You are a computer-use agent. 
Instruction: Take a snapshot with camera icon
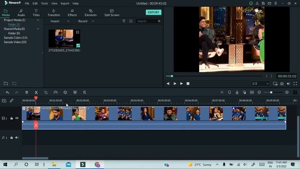(282, 84)
